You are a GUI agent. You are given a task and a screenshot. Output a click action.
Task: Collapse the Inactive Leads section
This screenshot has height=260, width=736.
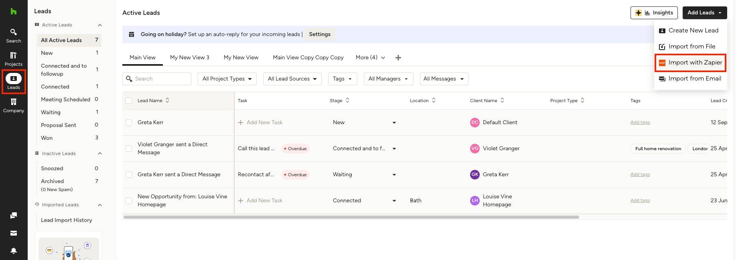pos(100,153)
